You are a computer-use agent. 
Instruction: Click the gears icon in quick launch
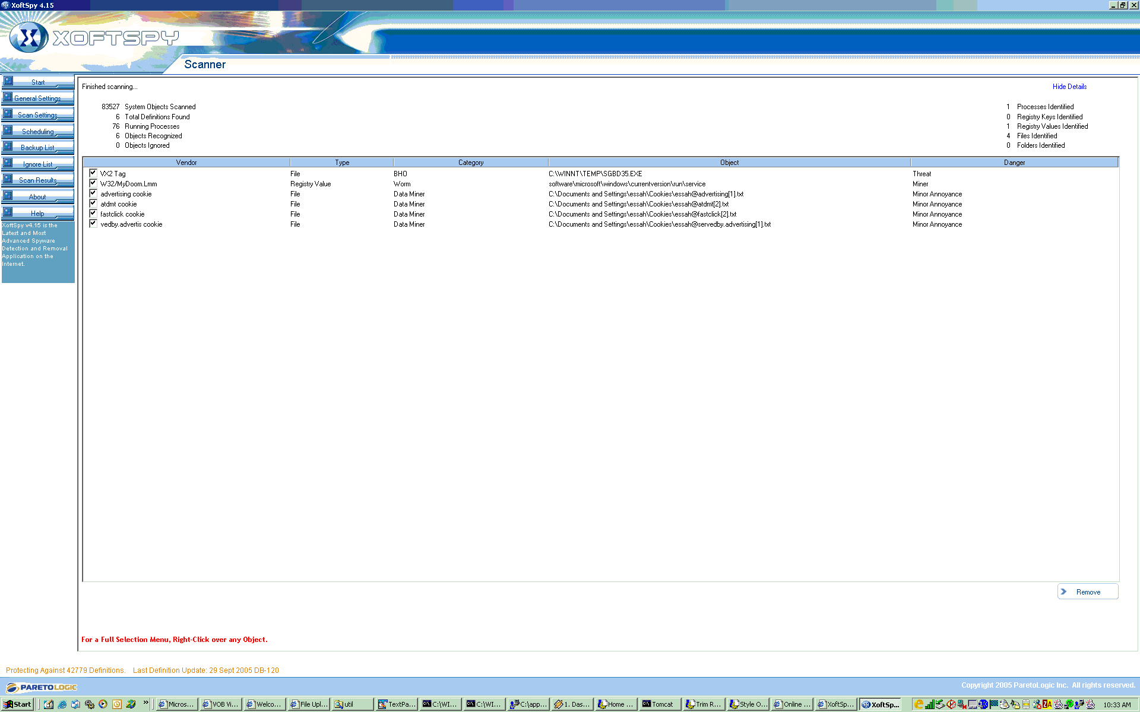[90, 704]
